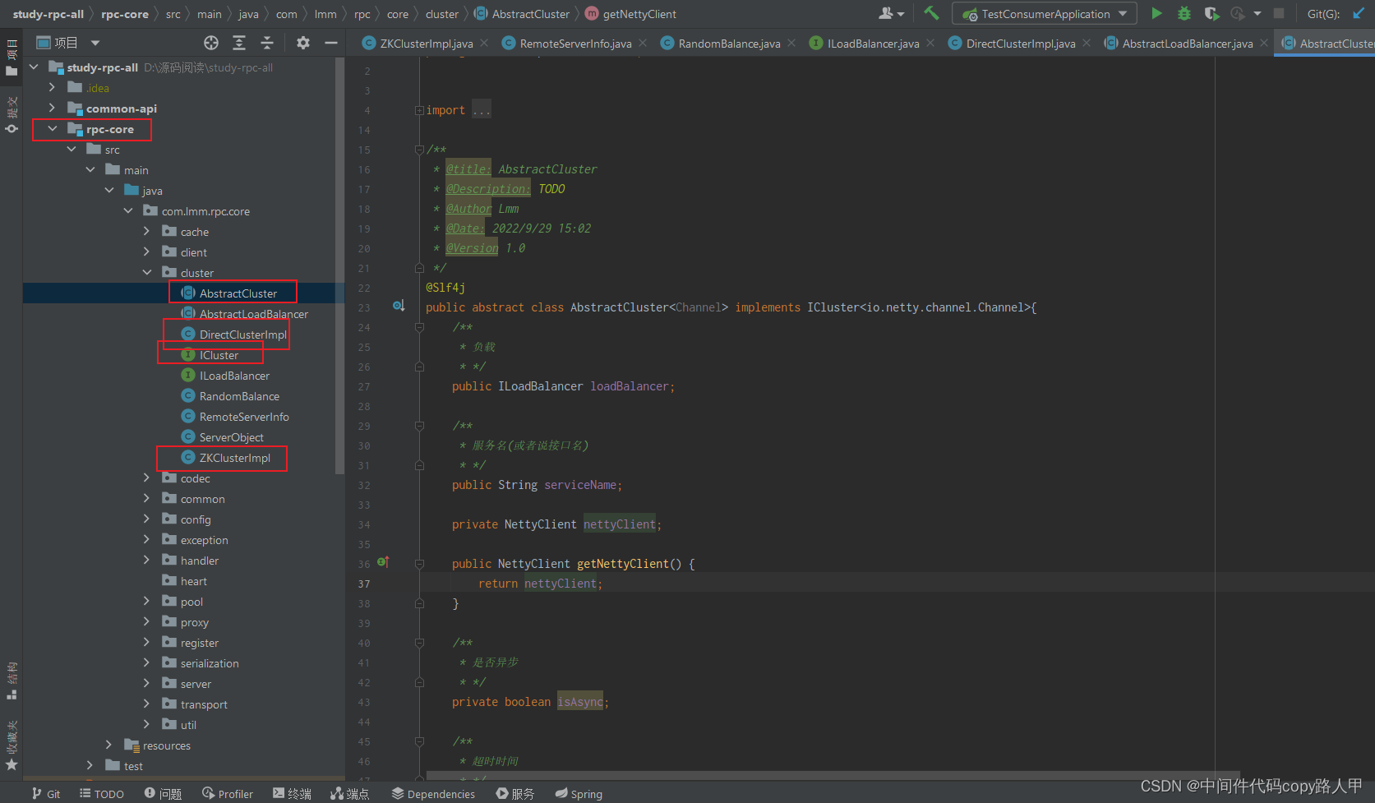Viewport: 1375px width, 803px height.
Task: Open the 问题 problems tool window
Action: pos(163,793)
